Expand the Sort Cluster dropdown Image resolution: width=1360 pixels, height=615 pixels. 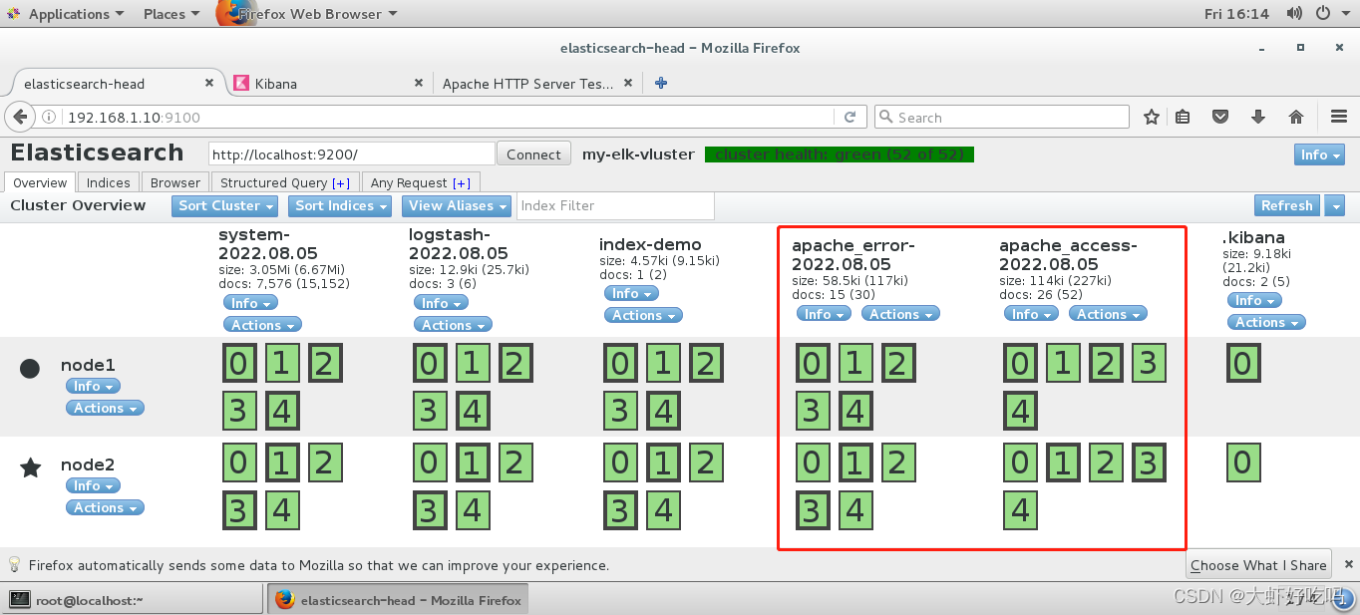click(x=227, y=205)
